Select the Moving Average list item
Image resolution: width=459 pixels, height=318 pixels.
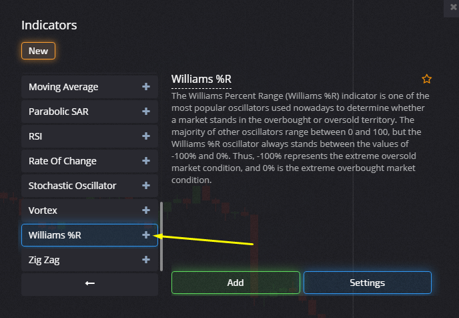pyautogui.click(x=89, y=87)
